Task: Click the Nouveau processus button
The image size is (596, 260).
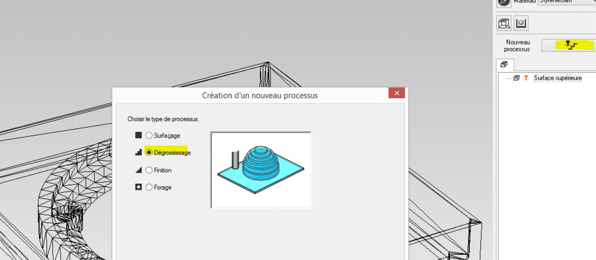Action: pyautogui.click(x=569, y=45)
